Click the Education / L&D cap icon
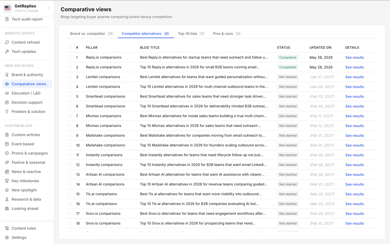Image resolution: width=390 pixels, height=244 pixels. (x=7, y=93)
